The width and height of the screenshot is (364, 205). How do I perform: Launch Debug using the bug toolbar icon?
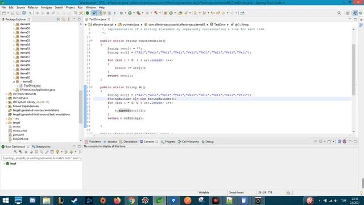pyautogui.click(x=121, y=13)
